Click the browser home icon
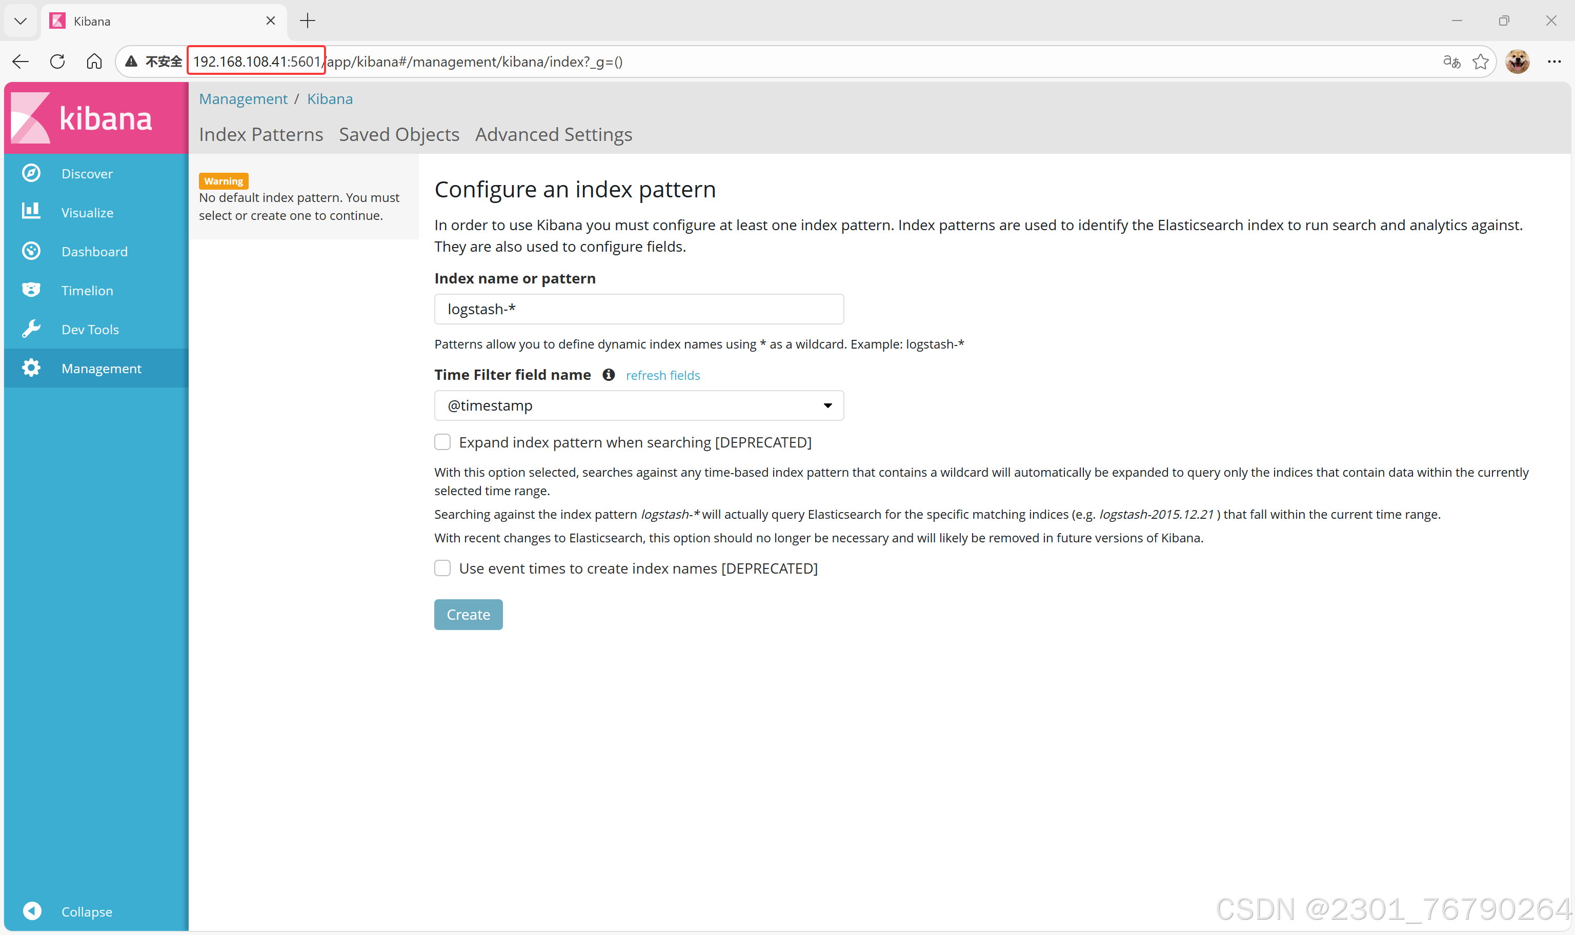Viewport: 1575px width, 935px height. click(x=94, y=62)
